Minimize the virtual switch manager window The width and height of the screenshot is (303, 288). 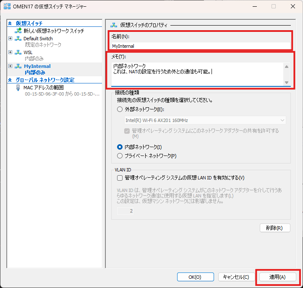(x=255, y=6)
